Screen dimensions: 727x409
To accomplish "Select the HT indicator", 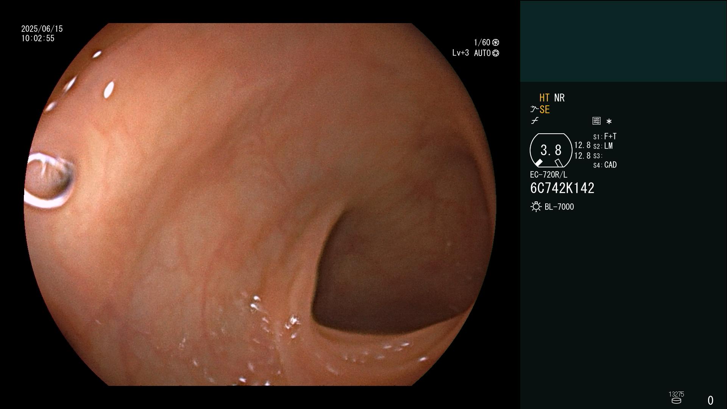I will pyautogui.click(x=544, y=98).
